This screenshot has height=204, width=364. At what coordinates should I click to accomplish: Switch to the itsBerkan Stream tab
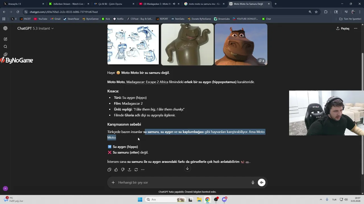click(69, 4)
